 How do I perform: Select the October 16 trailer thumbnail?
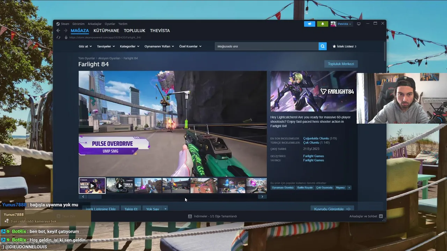coord(120,185)
